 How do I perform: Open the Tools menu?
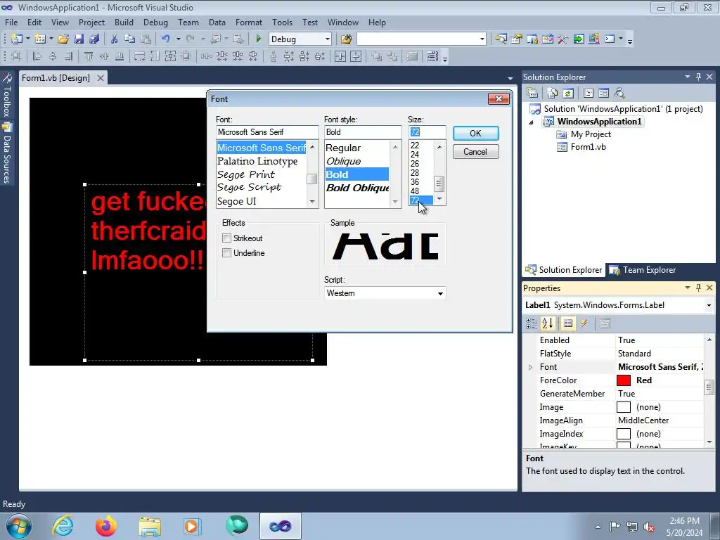282,22
